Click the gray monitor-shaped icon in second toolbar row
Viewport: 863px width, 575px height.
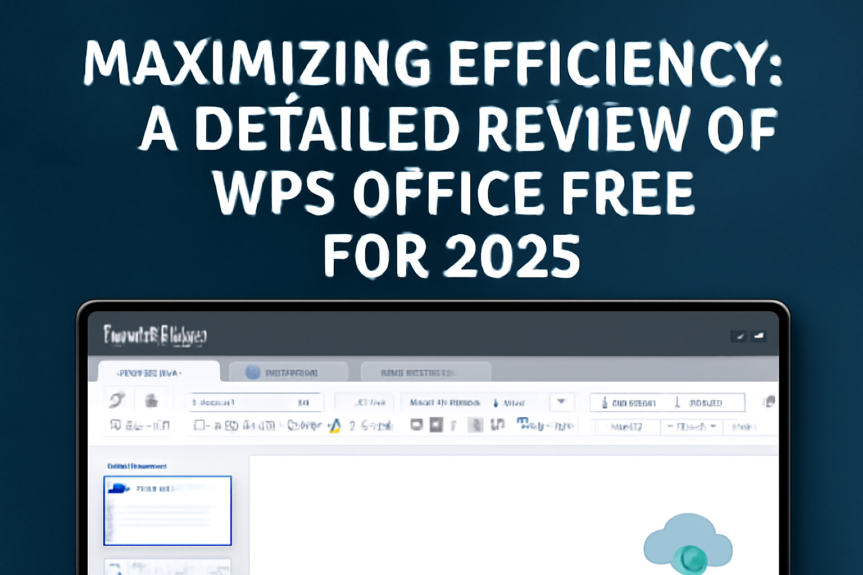pyautogui.click(x=416, y=425)
